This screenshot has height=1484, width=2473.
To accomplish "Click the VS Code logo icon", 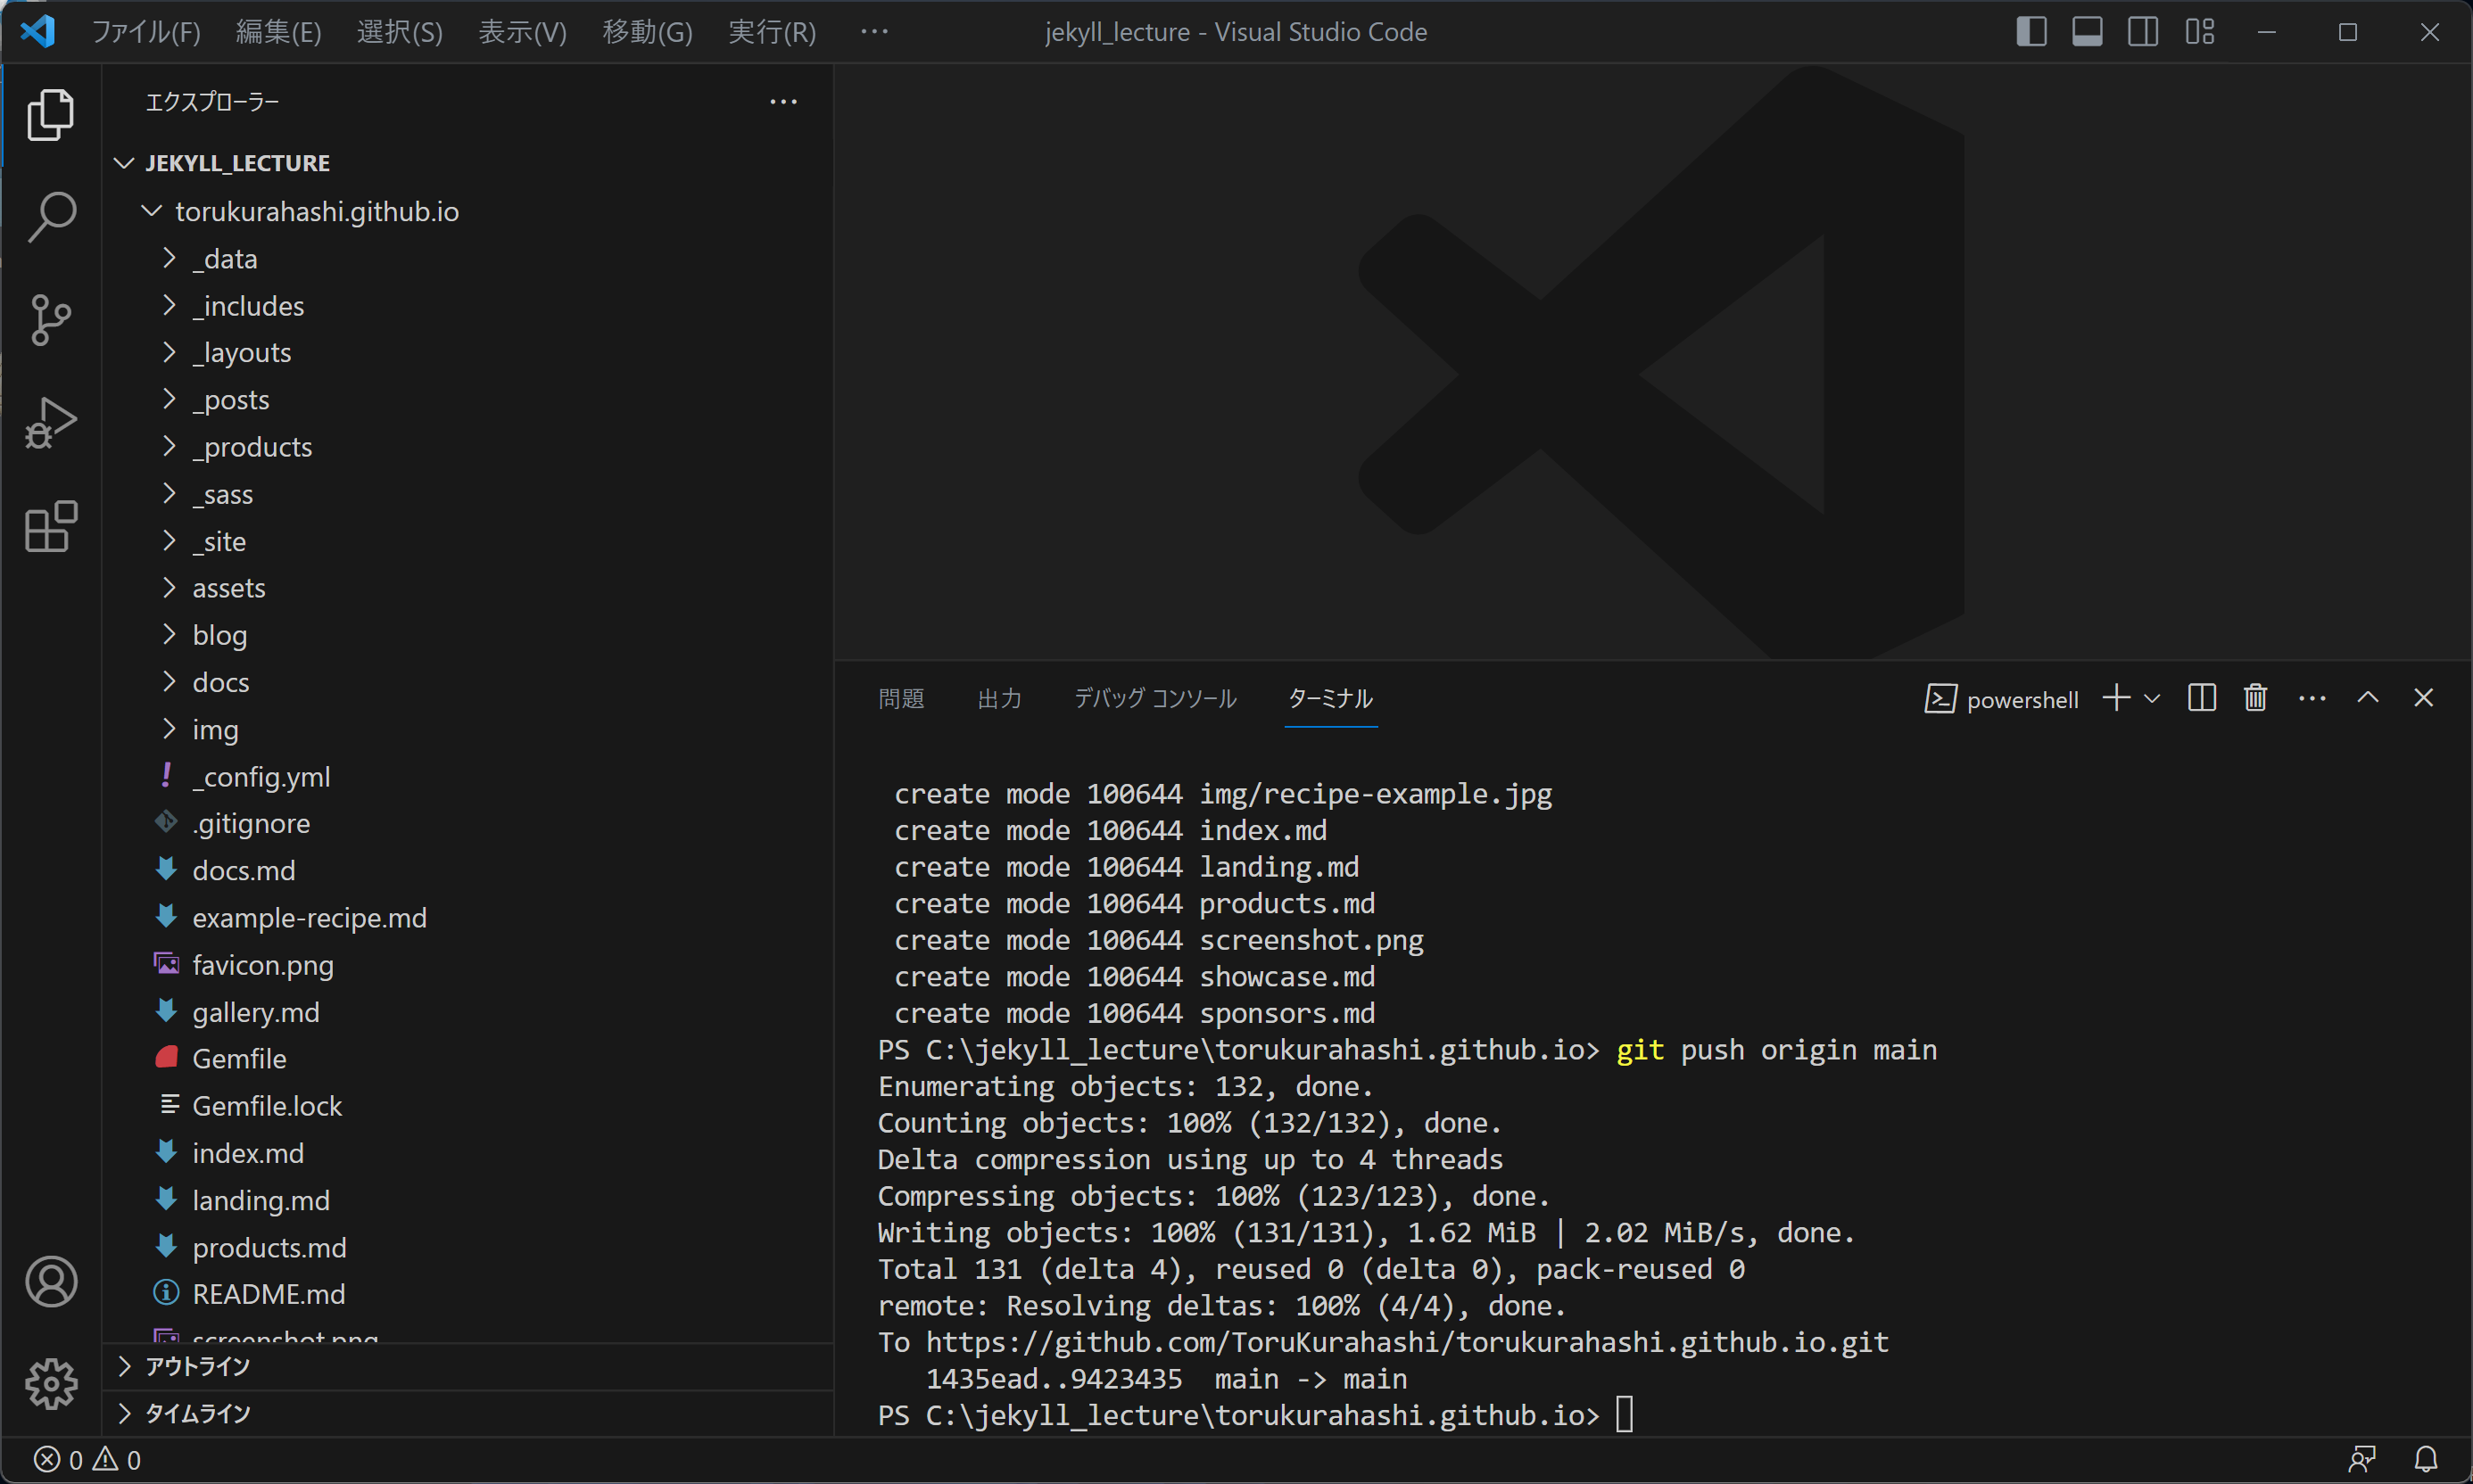I will (38, 32).
